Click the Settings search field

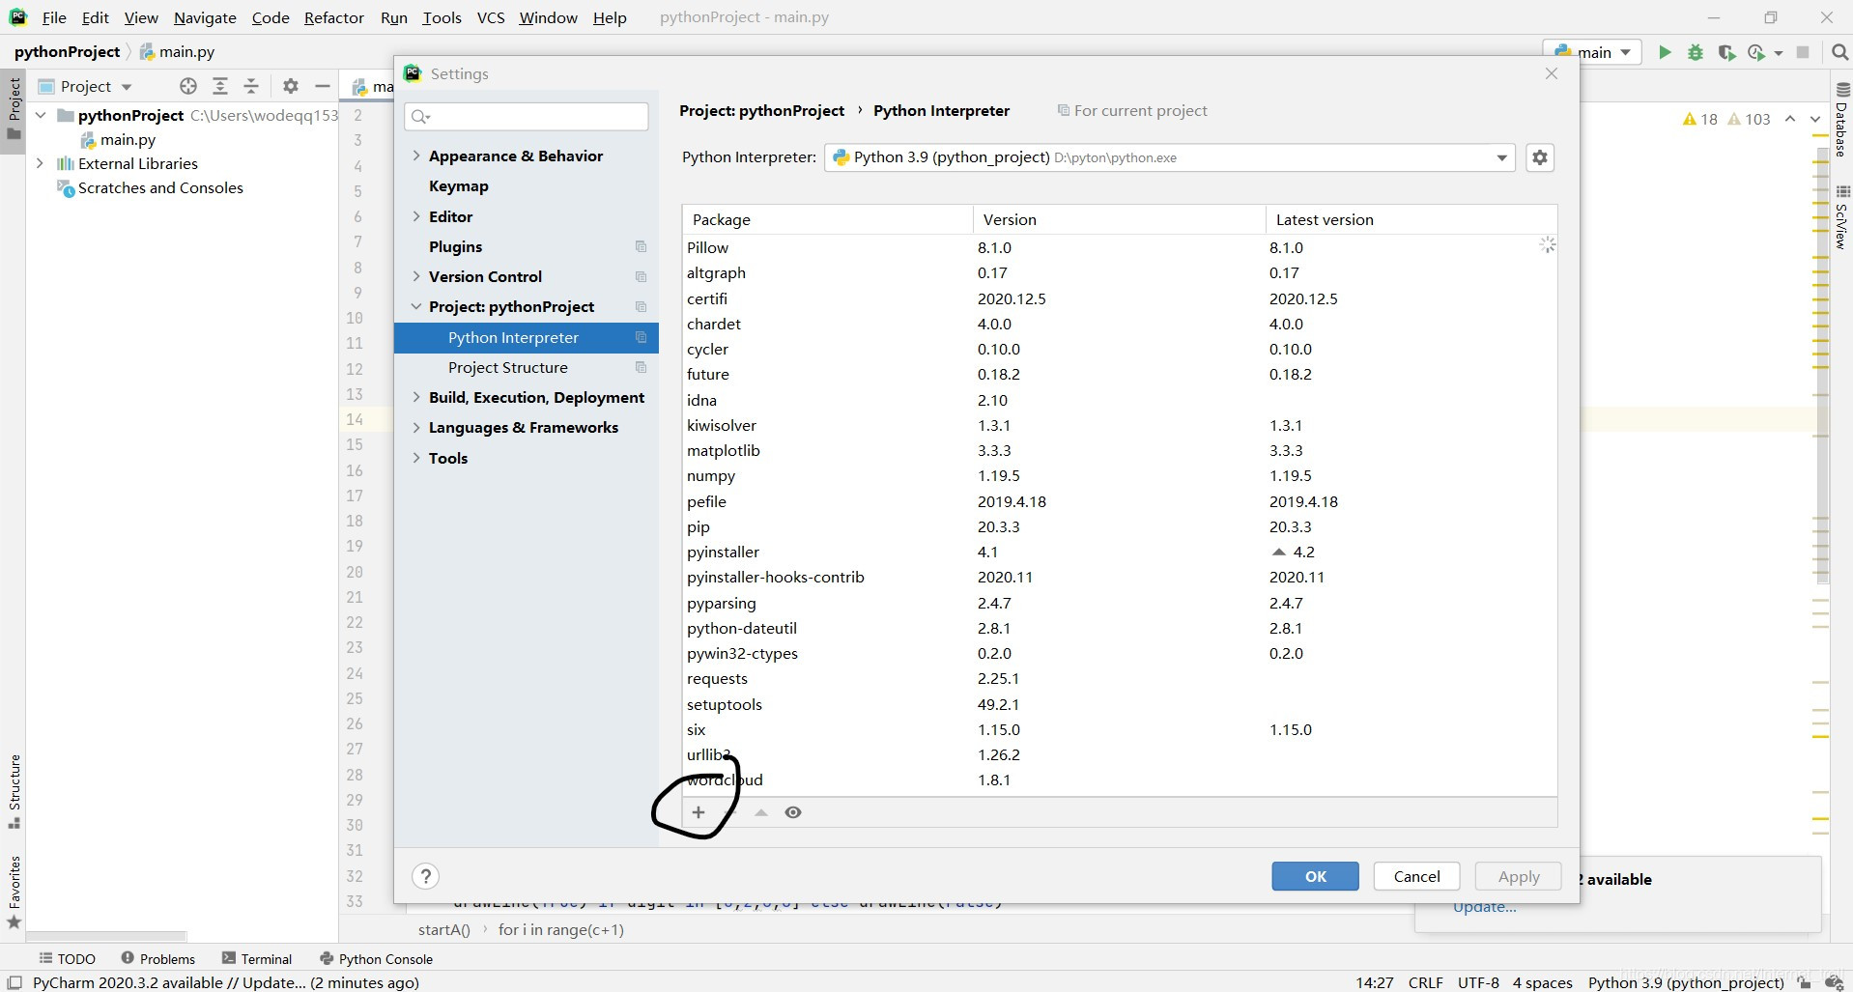(x=527, y=117)
